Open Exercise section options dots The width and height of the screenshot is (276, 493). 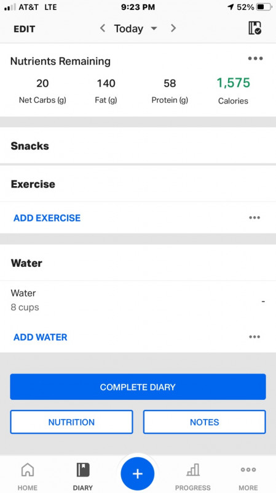pyautogui.click(x=254, y=218)
